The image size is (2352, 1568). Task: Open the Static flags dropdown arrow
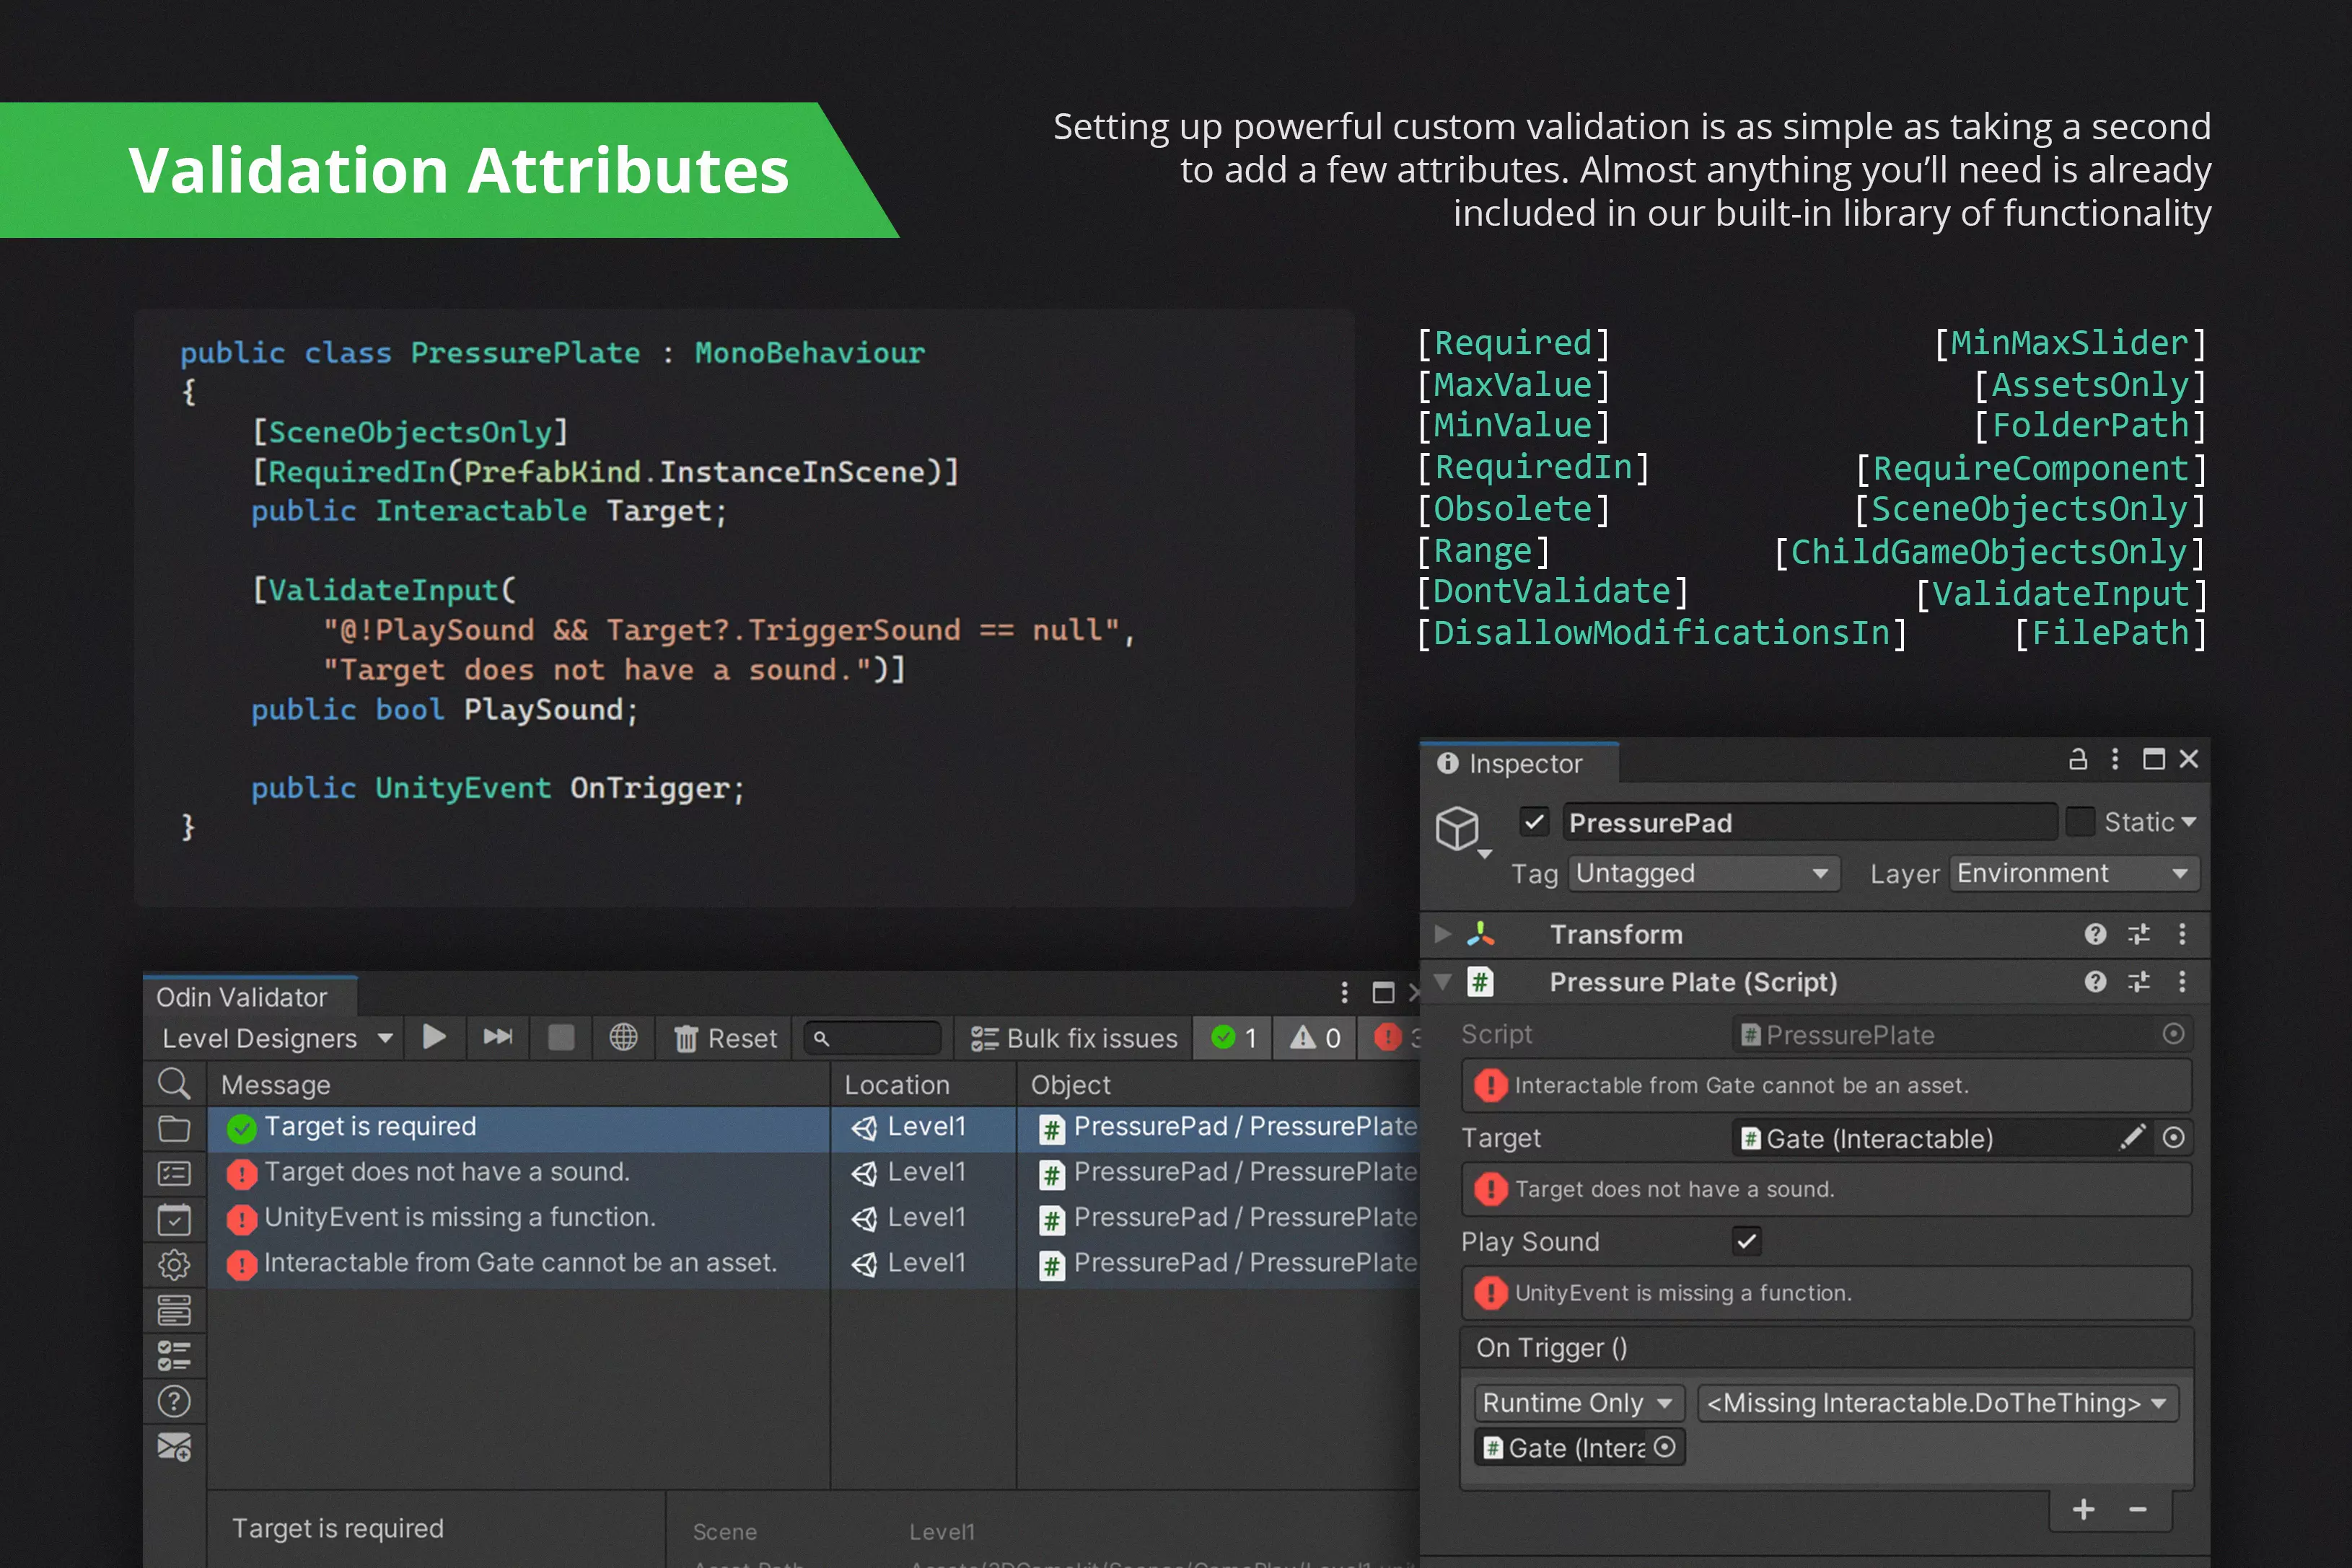[x=2189, y=822]
